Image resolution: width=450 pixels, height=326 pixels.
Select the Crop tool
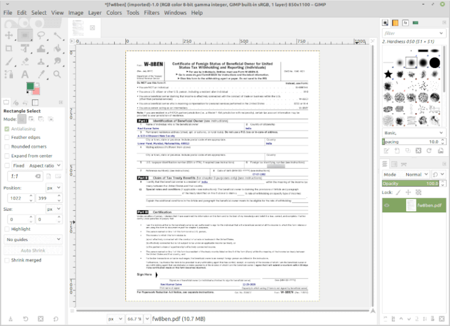pyautogui.click(x=9, y=49)
